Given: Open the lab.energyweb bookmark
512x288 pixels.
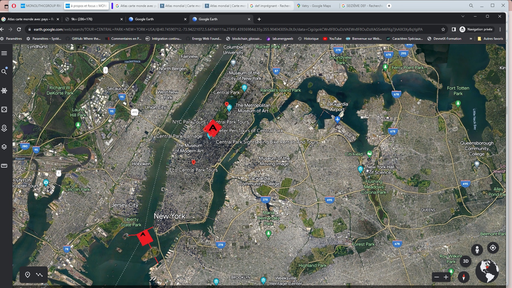Looking at the screenshot, I should (x=279, y=39).
